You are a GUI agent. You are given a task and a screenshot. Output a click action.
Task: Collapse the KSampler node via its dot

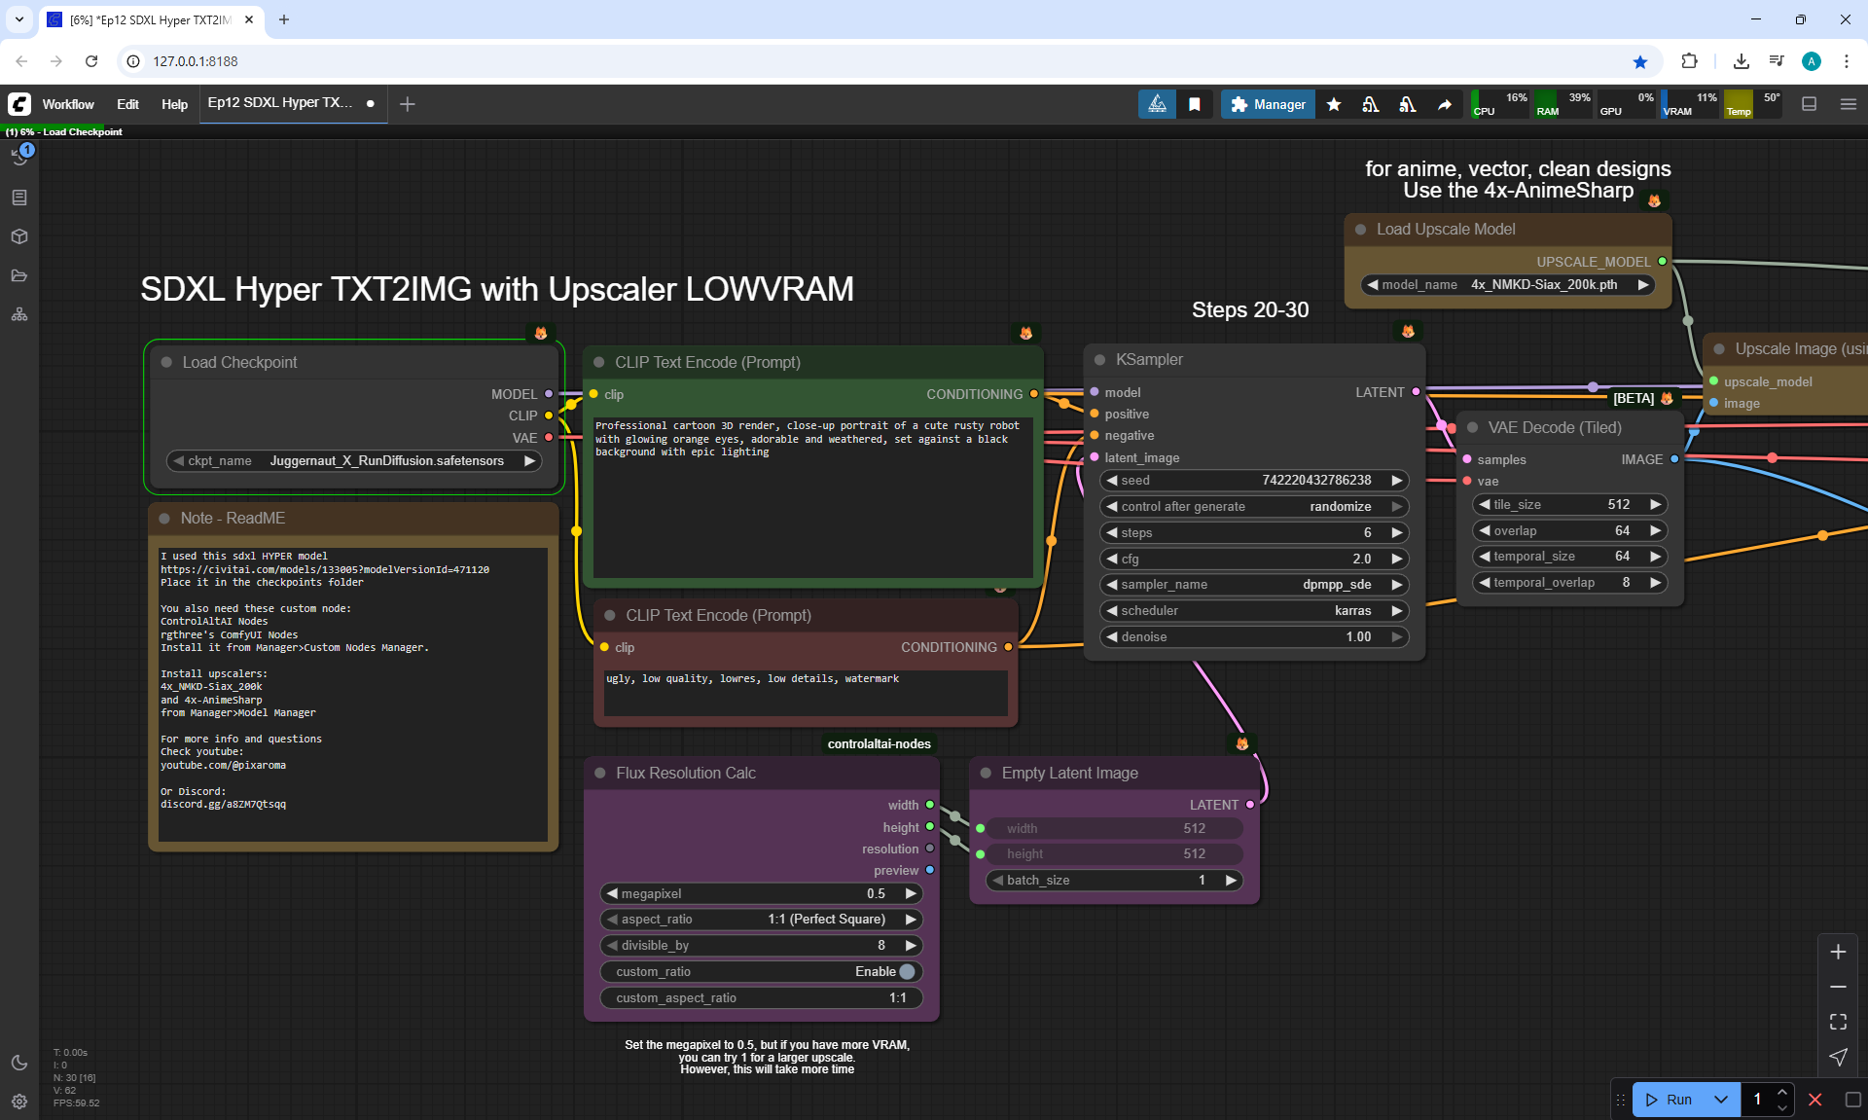pos(1099,360)
